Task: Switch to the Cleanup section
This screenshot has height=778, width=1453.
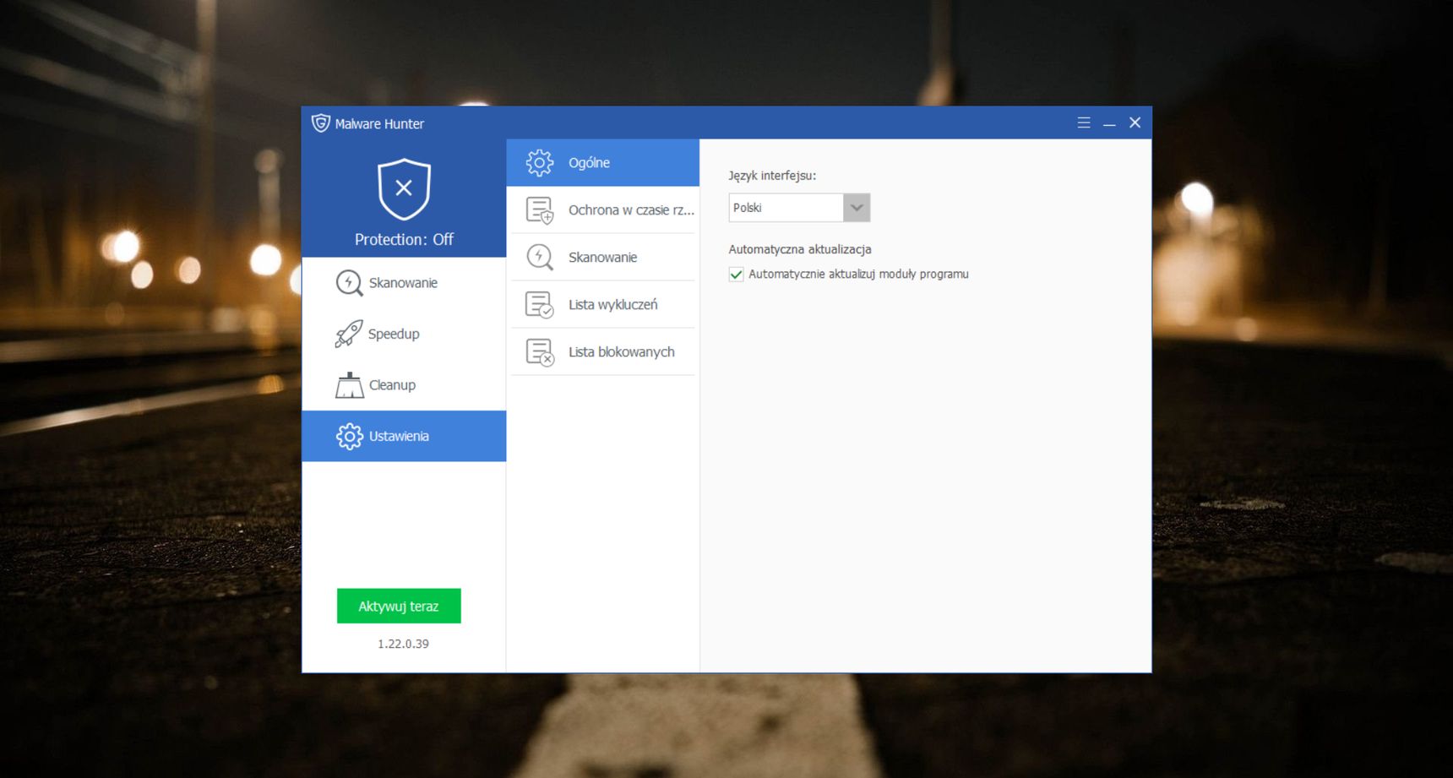Action: pos(404,385)
